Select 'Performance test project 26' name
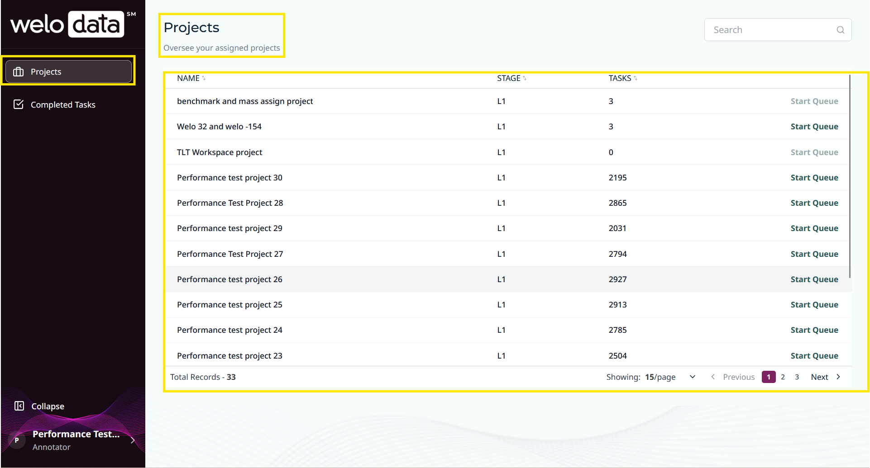Screen dimensions: 870x468 point(229,279)
